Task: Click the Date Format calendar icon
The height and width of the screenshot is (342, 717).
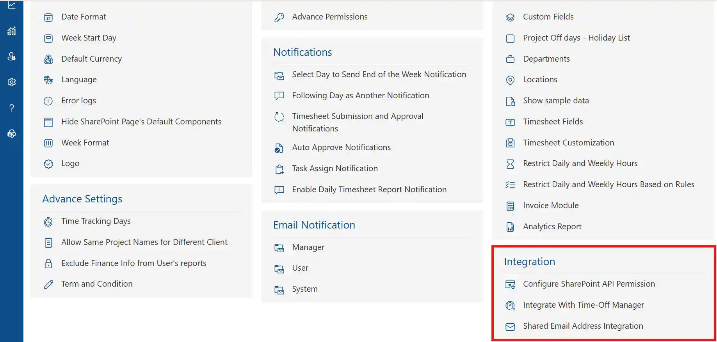Action: click(48, 17)
